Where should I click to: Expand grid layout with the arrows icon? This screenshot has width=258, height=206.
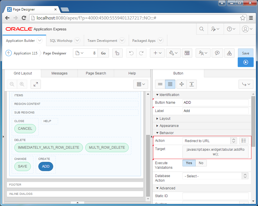coord(36,84)
